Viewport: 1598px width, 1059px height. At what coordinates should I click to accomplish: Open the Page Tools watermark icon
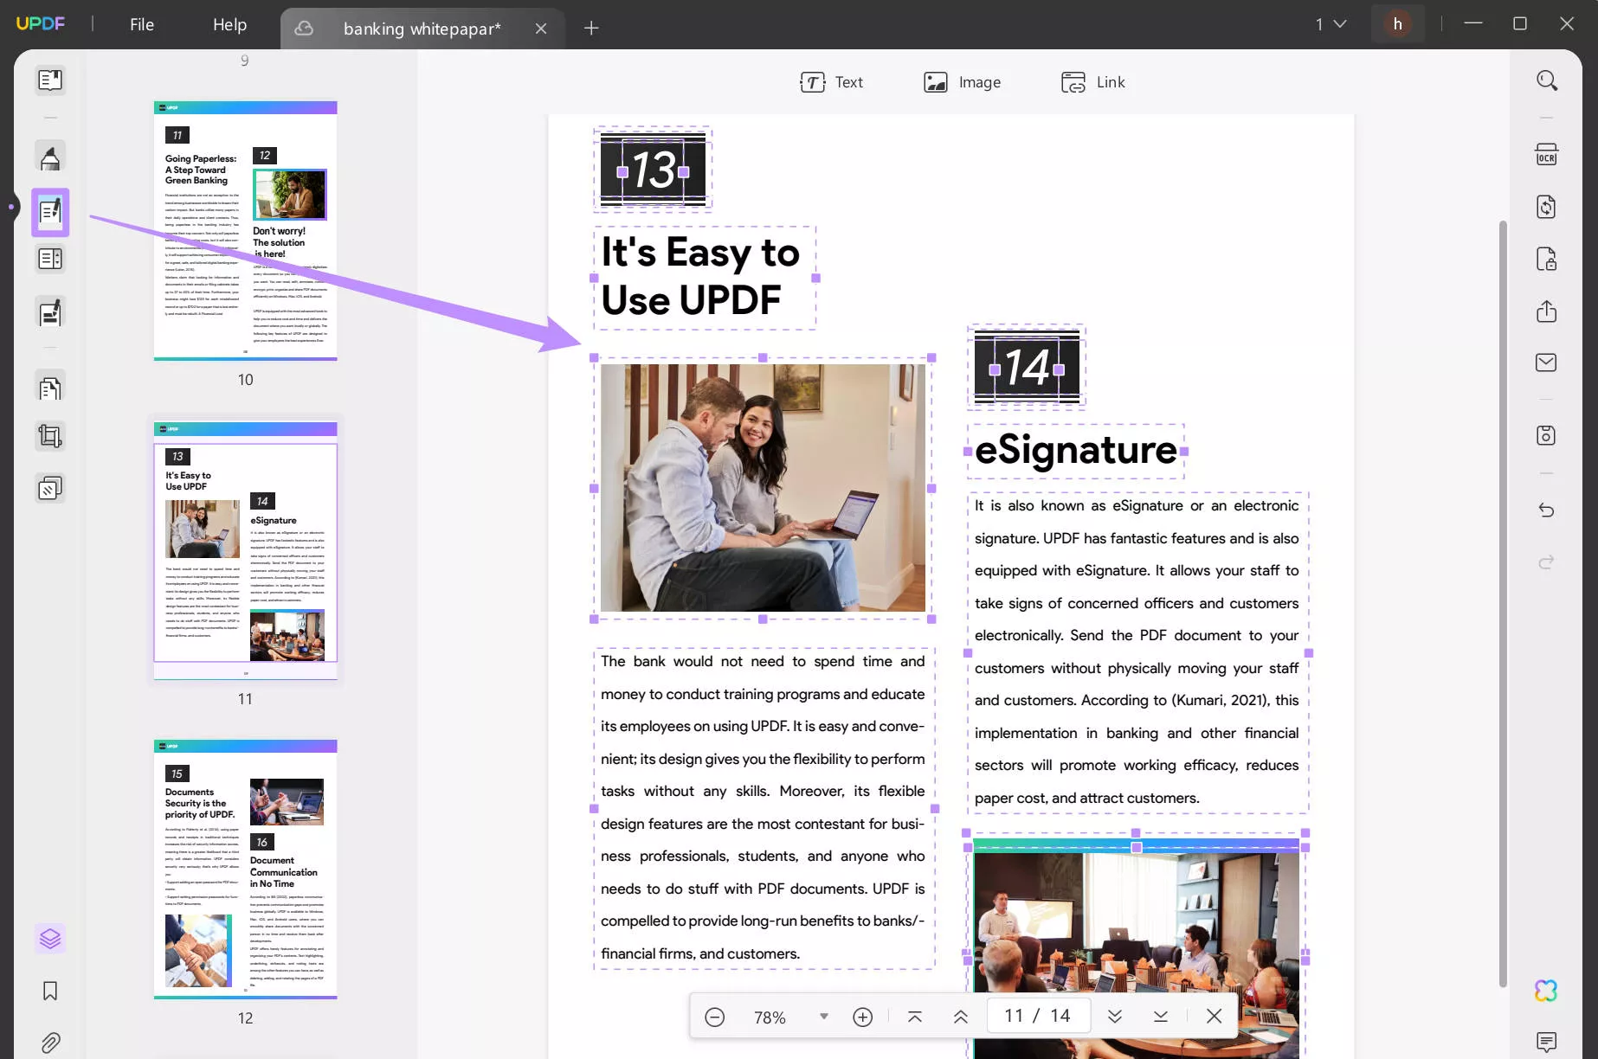[x=50, y=489]
